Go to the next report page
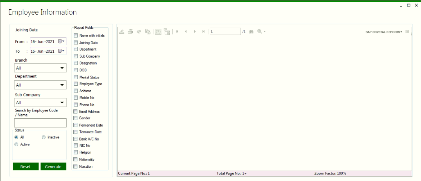 [195, 32]
